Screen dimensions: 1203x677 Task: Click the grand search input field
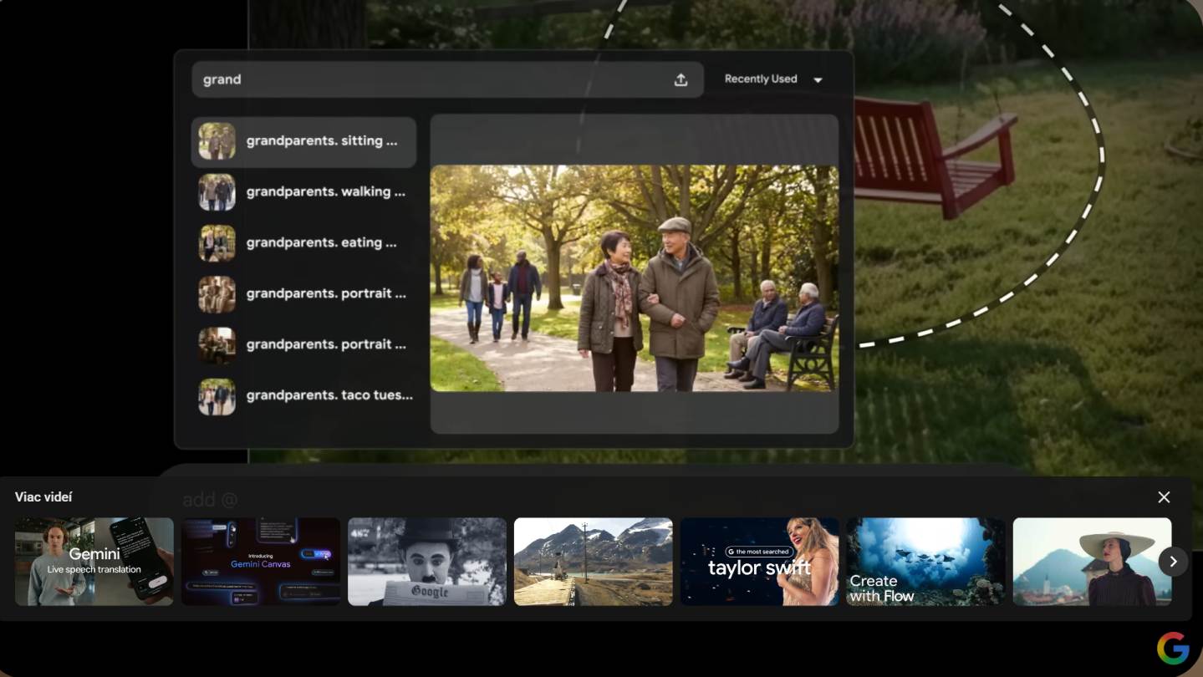tap(418, 79)
